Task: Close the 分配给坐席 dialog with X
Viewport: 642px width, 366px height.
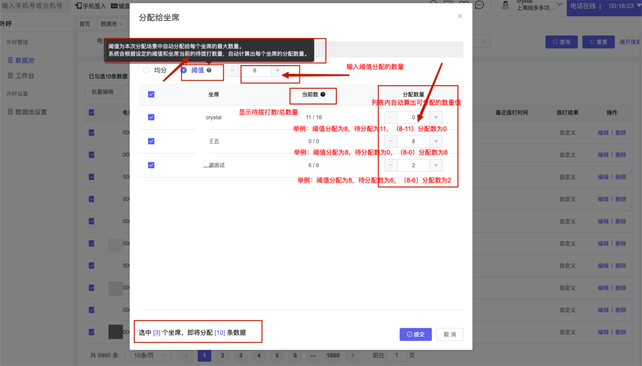Action: pos(460,16)
